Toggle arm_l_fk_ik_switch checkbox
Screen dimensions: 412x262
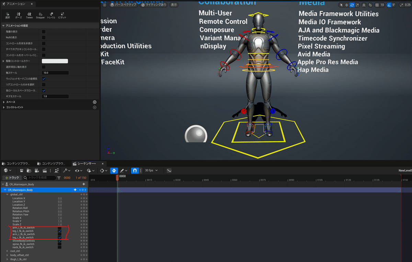[59, 228]
